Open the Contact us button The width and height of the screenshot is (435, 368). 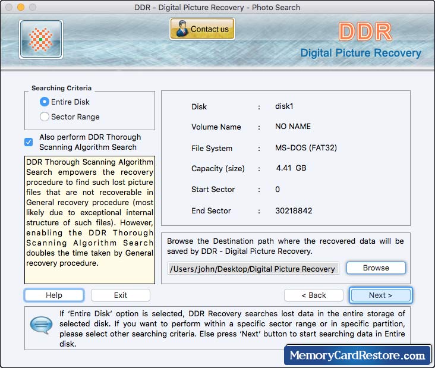202,29
